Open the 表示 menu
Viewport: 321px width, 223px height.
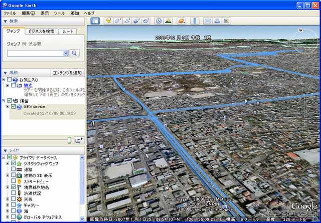45,13
